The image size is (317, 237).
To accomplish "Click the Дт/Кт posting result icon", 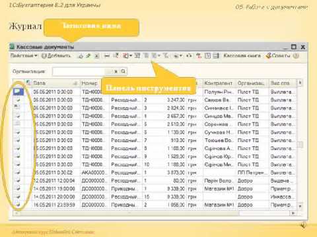I will click(x=199, y=56).
